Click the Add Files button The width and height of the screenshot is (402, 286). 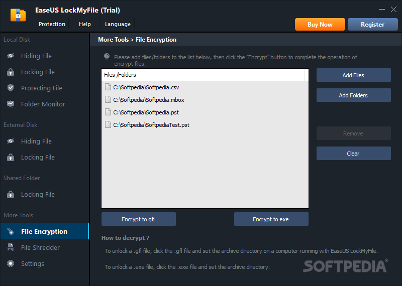(x=354, y=75)
